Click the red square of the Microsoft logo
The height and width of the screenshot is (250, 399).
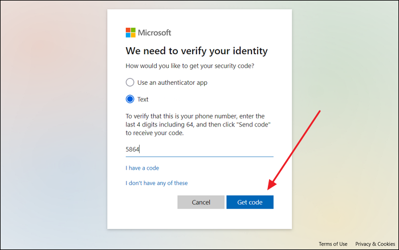128,30
